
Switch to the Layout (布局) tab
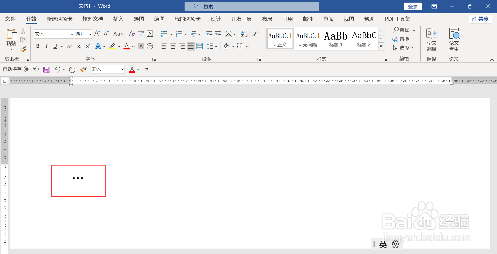[x=267, y=19]
